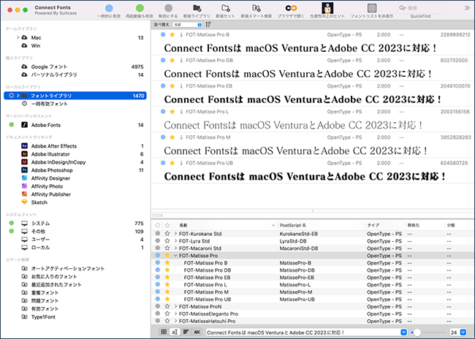Unfavorite FOT-Matisse Pro EB in list
The width and height of the screenshot is (475, 339).
[167, 277]
